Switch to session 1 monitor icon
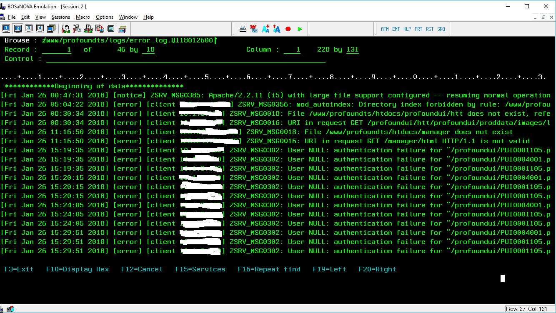Screen dimensions: 556x313 pyautogui.click(x=7, y=29)
